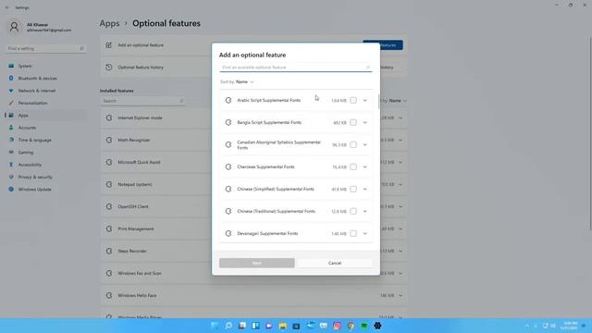Open Chrome from the taskbar

351,326
